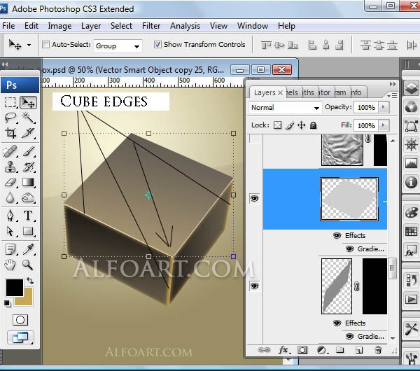
Task: Select the Clone Stamp tool
Action: pos(10,167)
